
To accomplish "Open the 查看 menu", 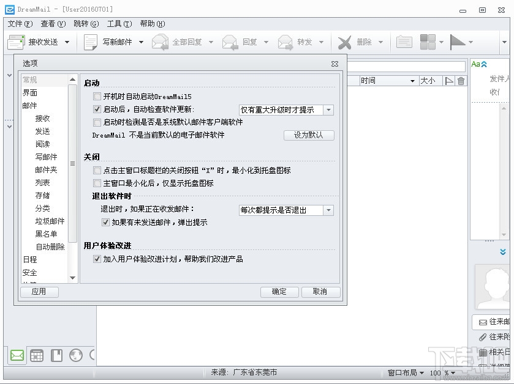I will 55,24.
